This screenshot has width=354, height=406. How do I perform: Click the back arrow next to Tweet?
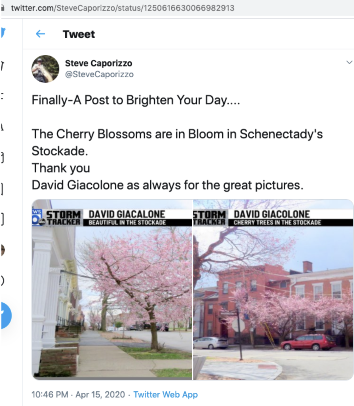[41, 34]
